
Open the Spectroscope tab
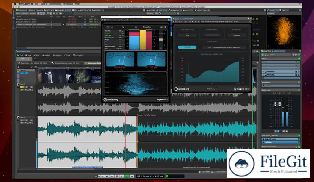tap(98, 10)
